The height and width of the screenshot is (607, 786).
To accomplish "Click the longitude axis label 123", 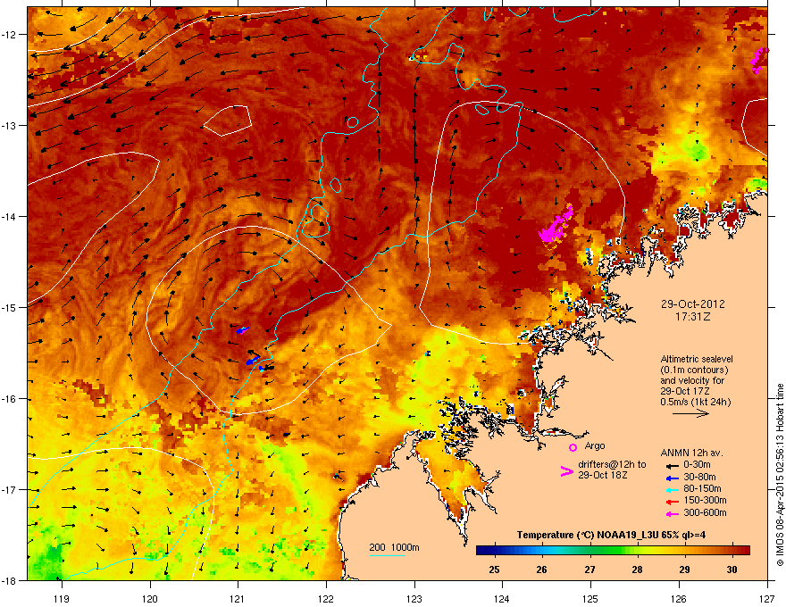I will 414,598.
